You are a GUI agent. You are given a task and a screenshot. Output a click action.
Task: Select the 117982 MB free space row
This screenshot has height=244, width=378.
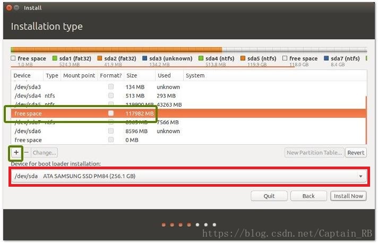pos(188,113)
